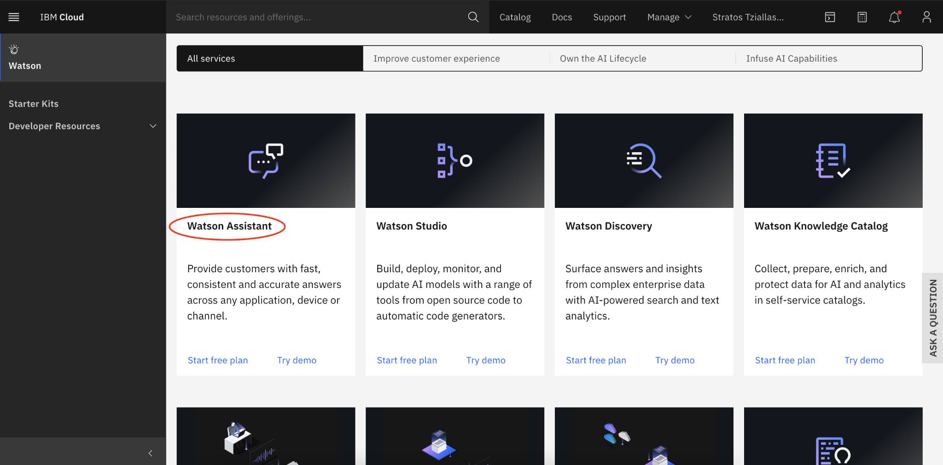Collapse the sidebar with the chevron
This screenshot has width=943, height=465.
click(x=150, y=453)
